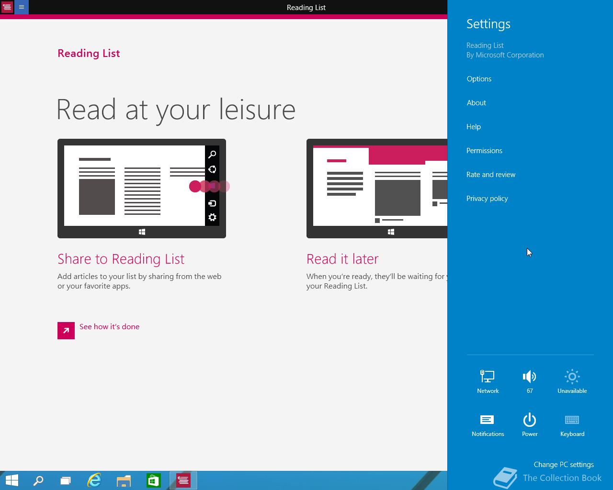Viewport: 613px width, 490px height.
Task: Open Help in Settings pane
Action: (474, 127)
